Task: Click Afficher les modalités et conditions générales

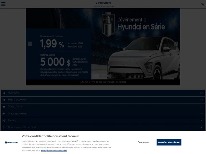Action: (103, 82)
